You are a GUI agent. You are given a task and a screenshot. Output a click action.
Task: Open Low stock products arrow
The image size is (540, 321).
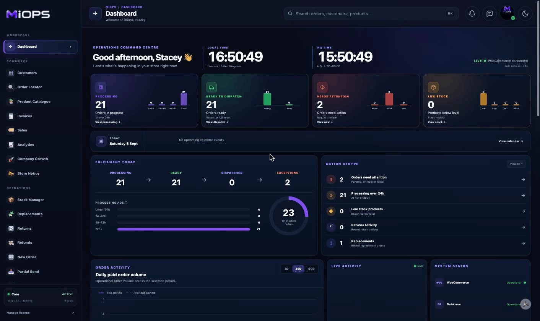click(x=523, y=211)
